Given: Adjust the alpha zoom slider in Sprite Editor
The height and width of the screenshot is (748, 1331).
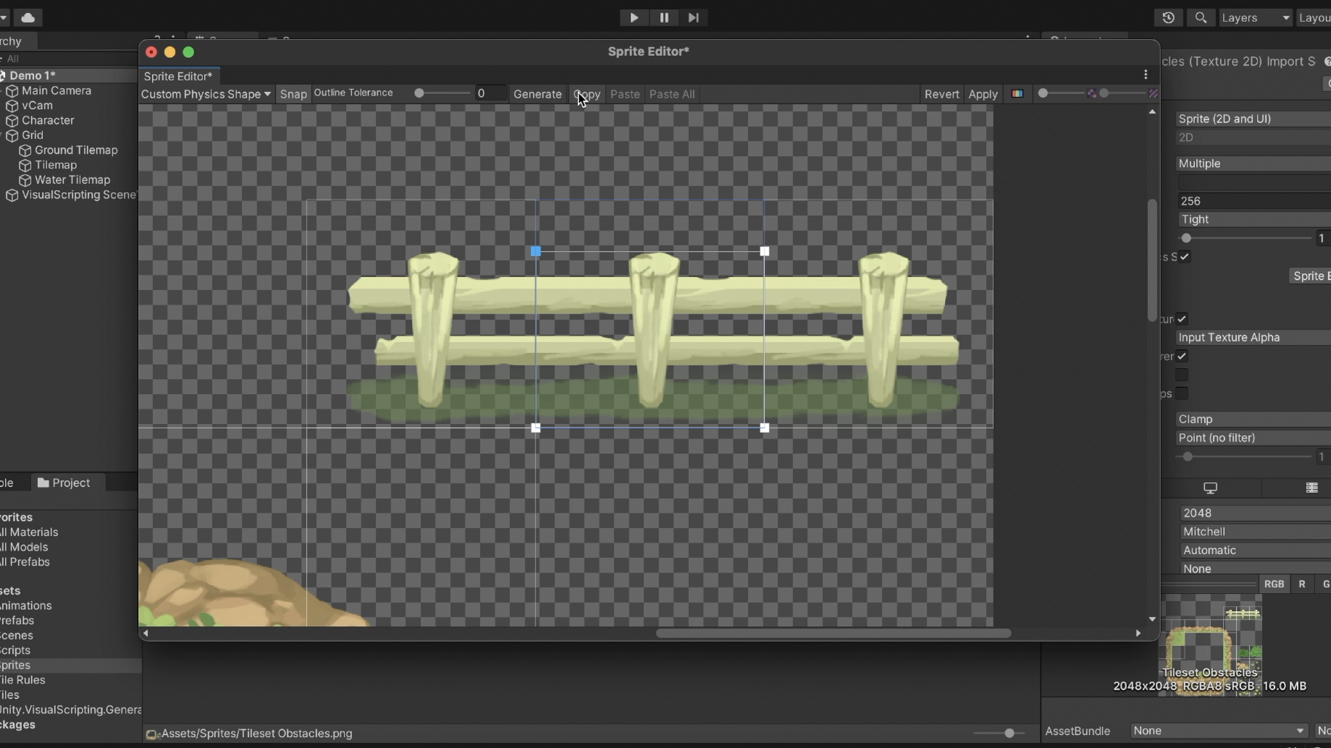Looking at the screenshot, I should (x=1063, y=93).
